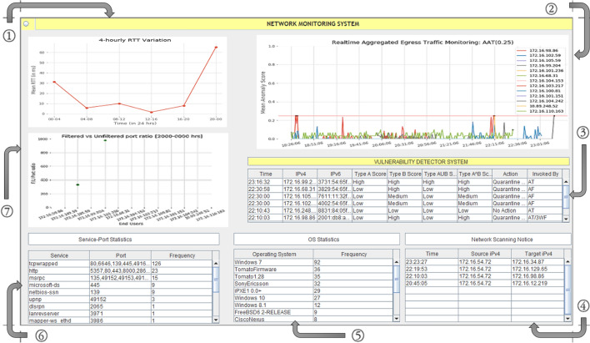Click the NETWORK MONITORING SYSTEM title banner
The image size is (590, 343).
[x=303, y=23]
